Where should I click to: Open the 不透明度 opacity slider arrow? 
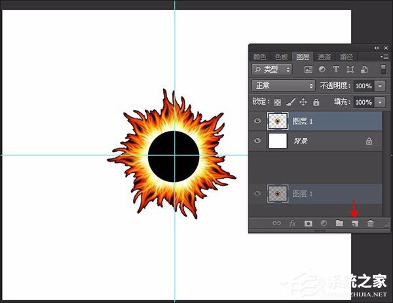pyautogui.click(x=380, y=86)
